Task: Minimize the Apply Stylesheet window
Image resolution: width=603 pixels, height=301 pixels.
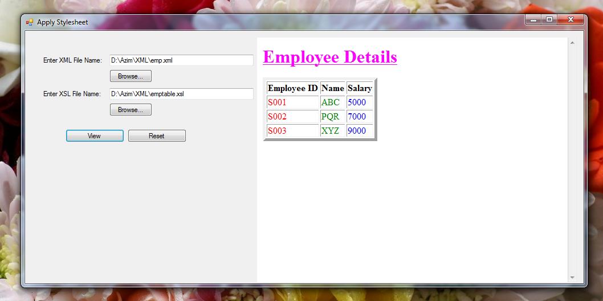Action: 533,19
